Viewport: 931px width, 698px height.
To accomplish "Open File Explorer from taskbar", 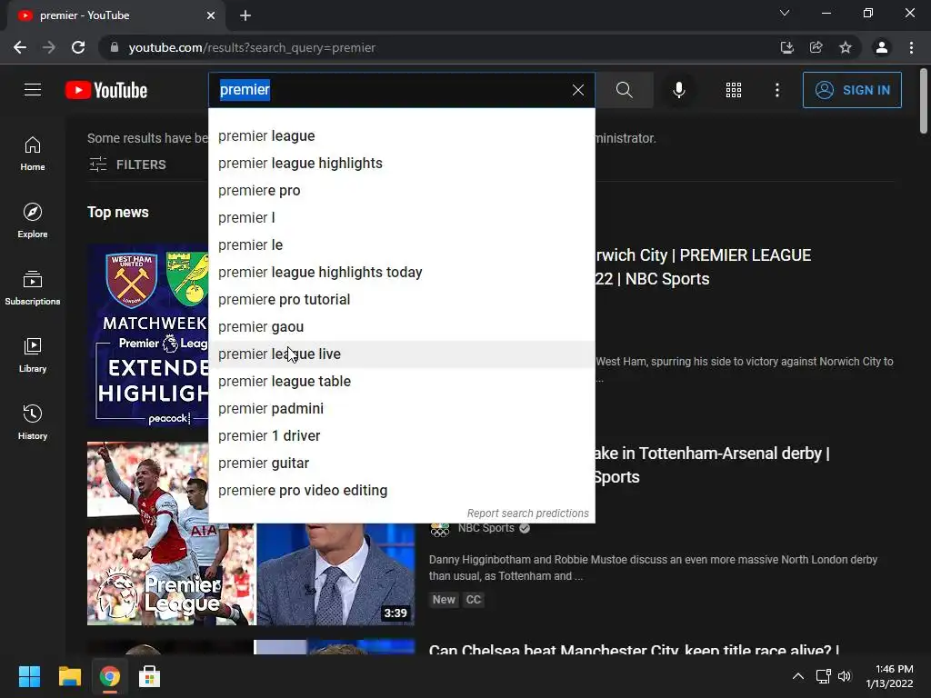I will 69,676.
